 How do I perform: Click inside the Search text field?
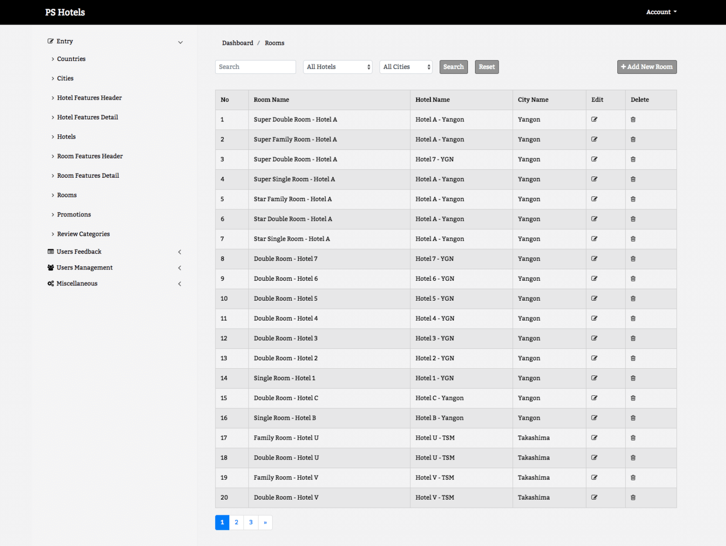[x=255, y=67]
